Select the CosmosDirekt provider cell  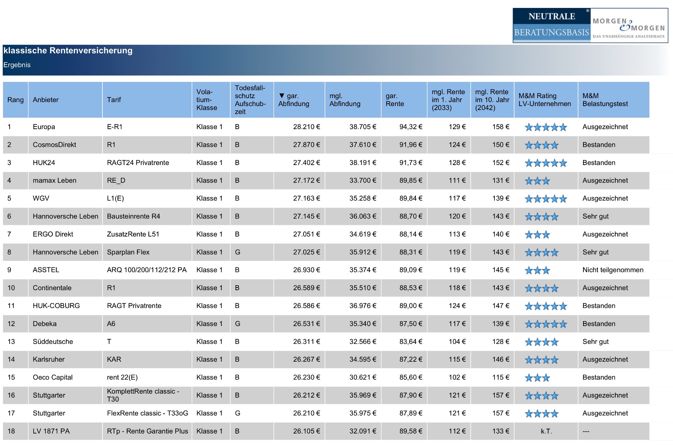click(65, 145)
